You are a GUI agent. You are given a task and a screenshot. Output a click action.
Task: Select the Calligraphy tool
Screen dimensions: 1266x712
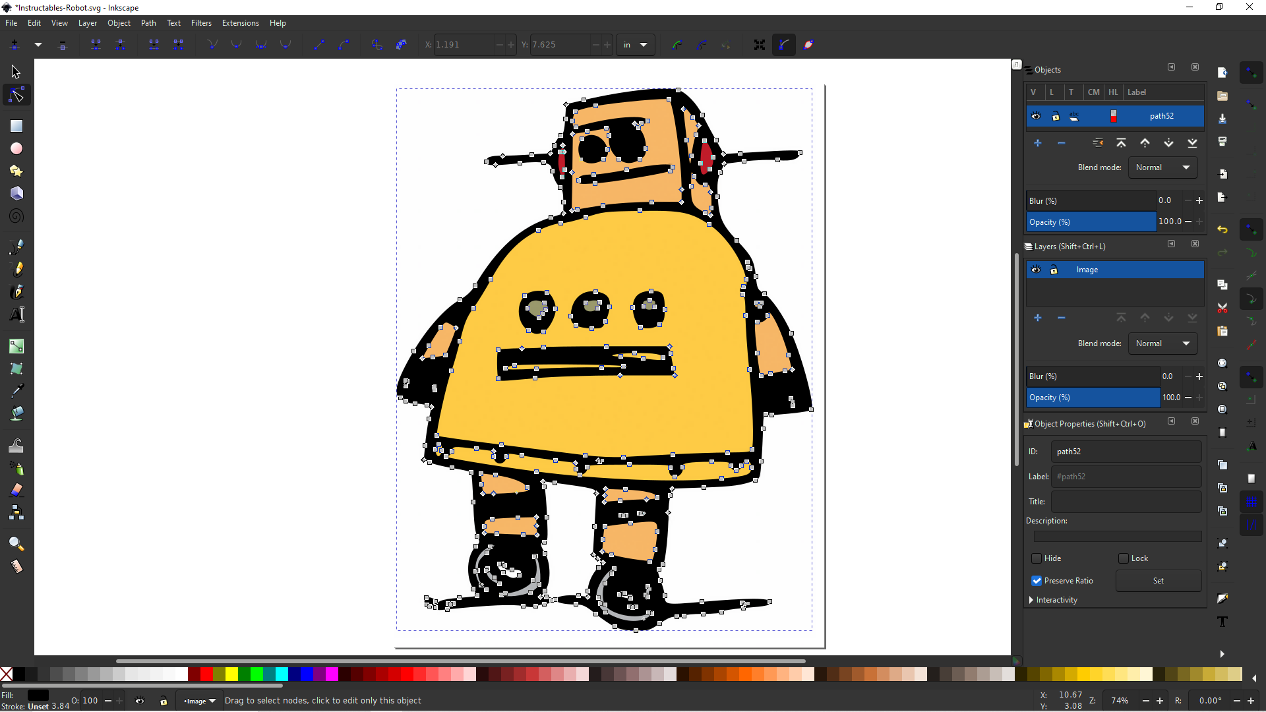coord(16,291)
